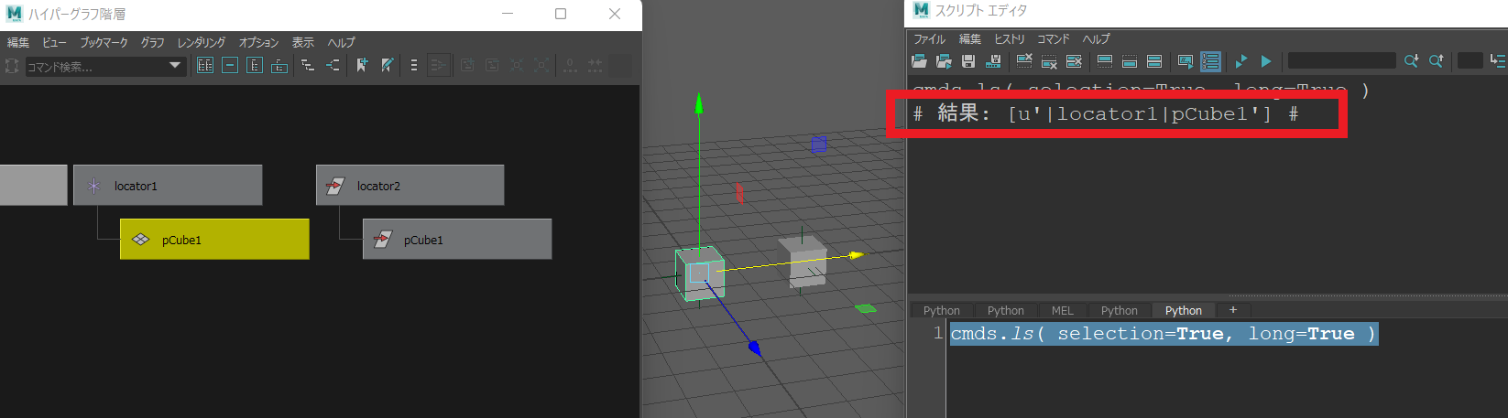Click the Open Script folder icon
The width and height of the screenshot is (1508, 418).
[x=919, y=61]
